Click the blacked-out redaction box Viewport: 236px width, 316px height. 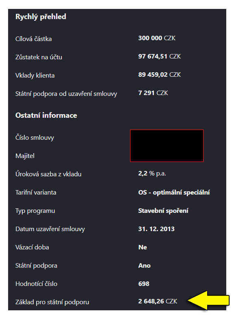point(167,146)
